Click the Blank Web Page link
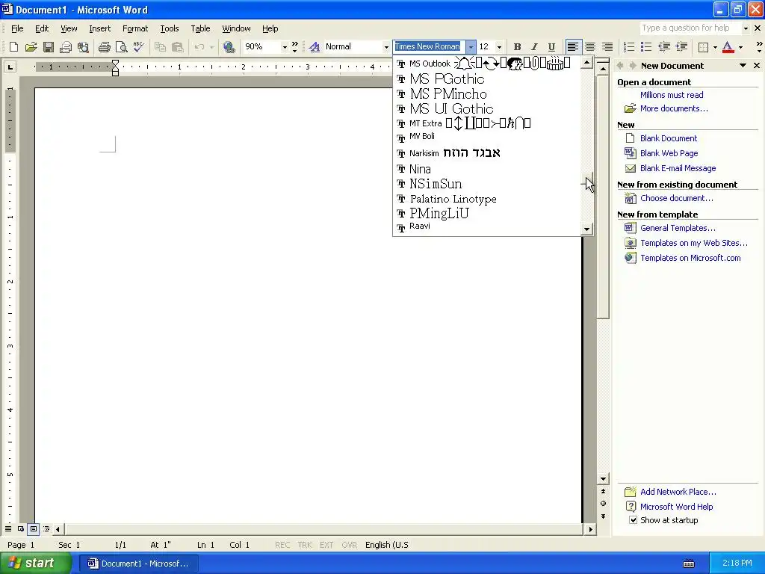The image size is (765, 574). click(669, 153)
